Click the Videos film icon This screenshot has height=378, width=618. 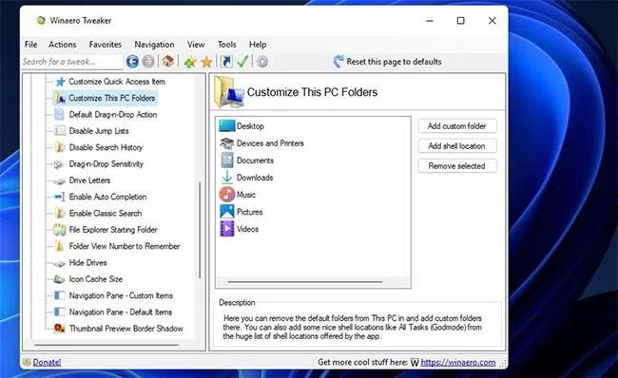click(x=227, y=229)
